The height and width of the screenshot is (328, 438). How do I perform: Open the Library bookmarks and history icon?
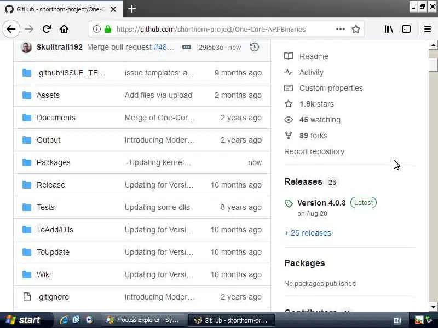click(389, 29)
